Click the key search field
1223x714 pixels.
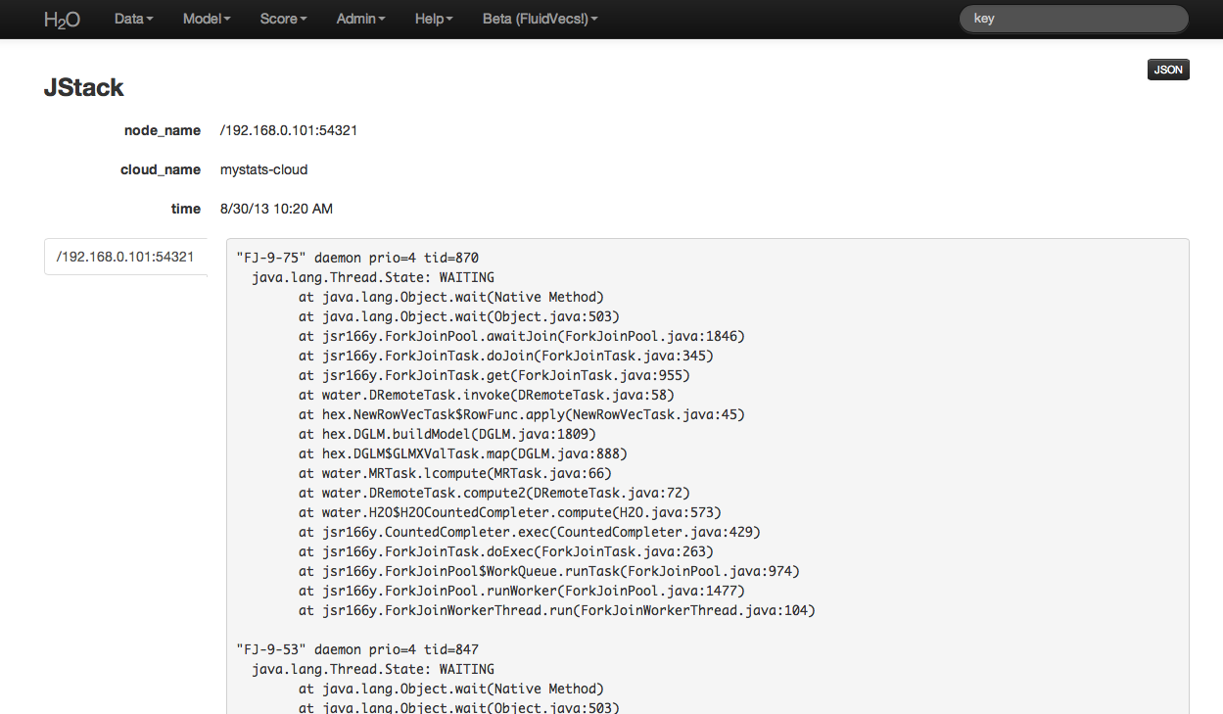(1073, 19)
